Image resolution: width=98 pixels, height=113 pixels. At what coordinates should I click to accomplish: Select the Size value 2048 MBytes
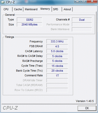click(29, 24)
